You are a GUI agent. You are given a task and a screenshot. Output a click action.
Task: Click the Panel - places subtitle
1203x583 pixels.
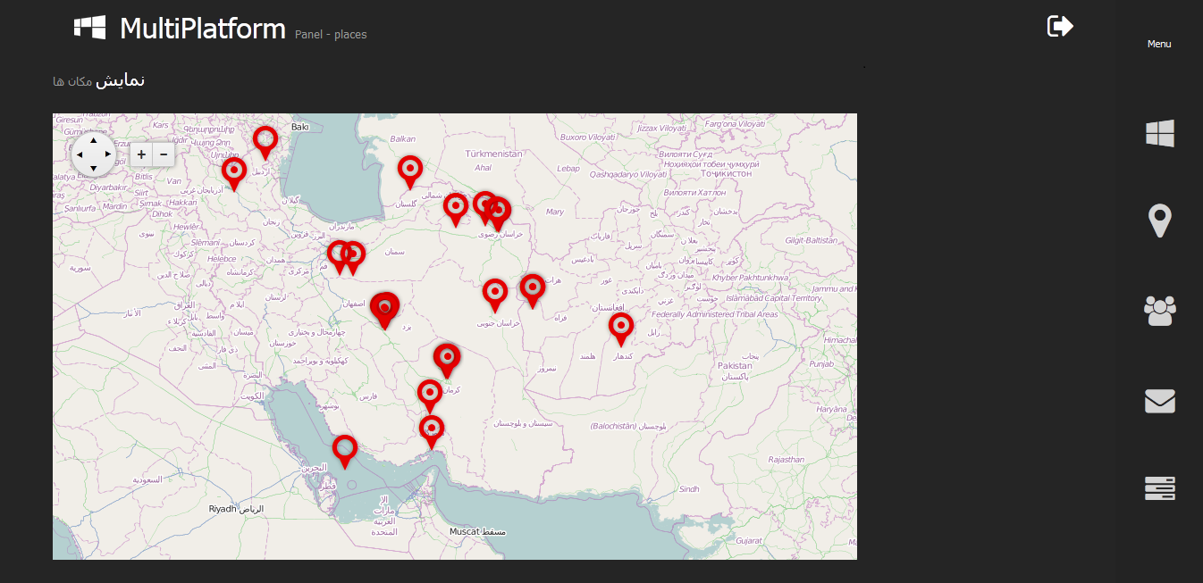(x=331, y=35)
